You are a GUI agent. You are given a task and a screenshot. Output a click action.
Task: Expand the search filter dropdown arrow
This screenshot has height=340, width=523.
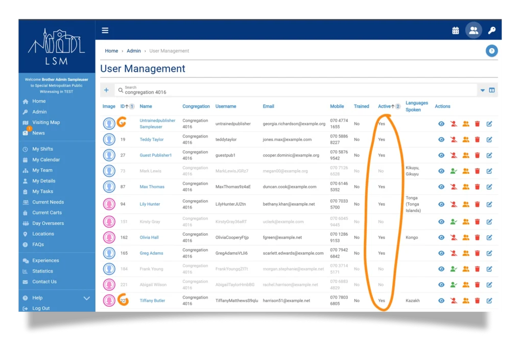coord(482,90)
